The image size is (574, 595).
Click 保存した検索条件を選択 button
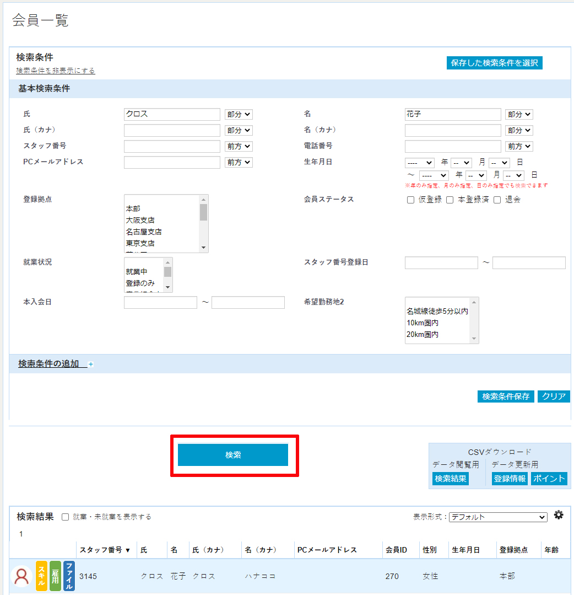[494, 63]
